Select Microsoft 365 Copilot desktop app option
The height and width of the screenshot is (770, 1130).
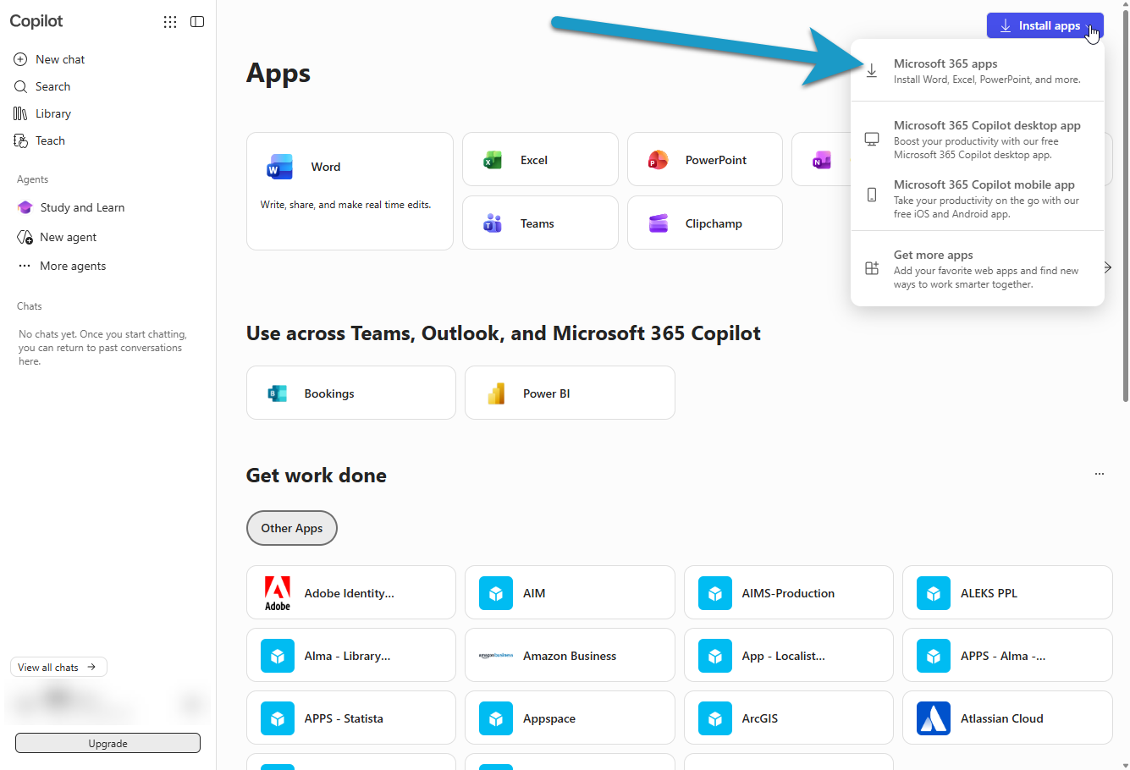click(x=978, y=140)
